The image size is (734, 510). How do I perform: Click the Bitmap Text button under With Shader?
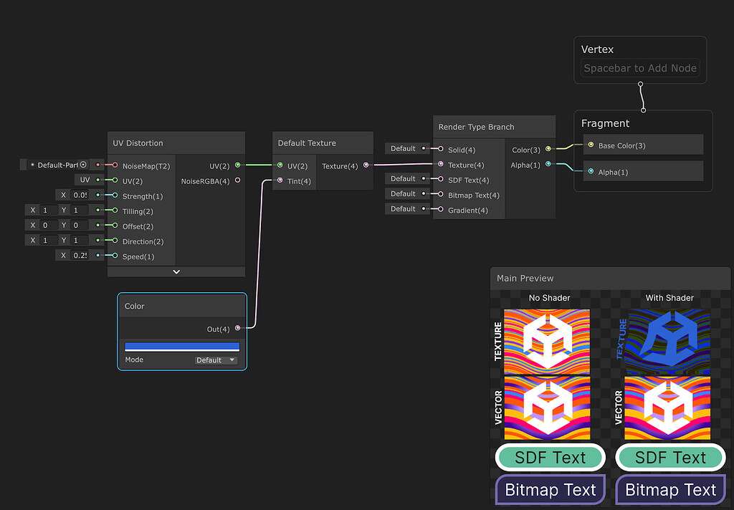point(670,490)
